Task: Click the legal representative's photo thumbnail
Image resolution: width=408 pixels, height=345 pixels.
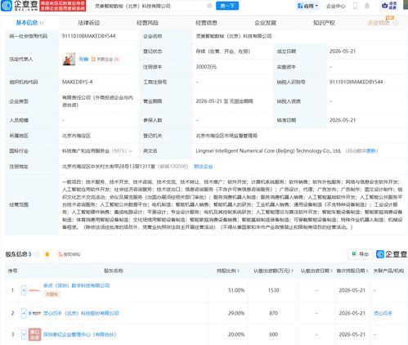Action: point(69,59)
